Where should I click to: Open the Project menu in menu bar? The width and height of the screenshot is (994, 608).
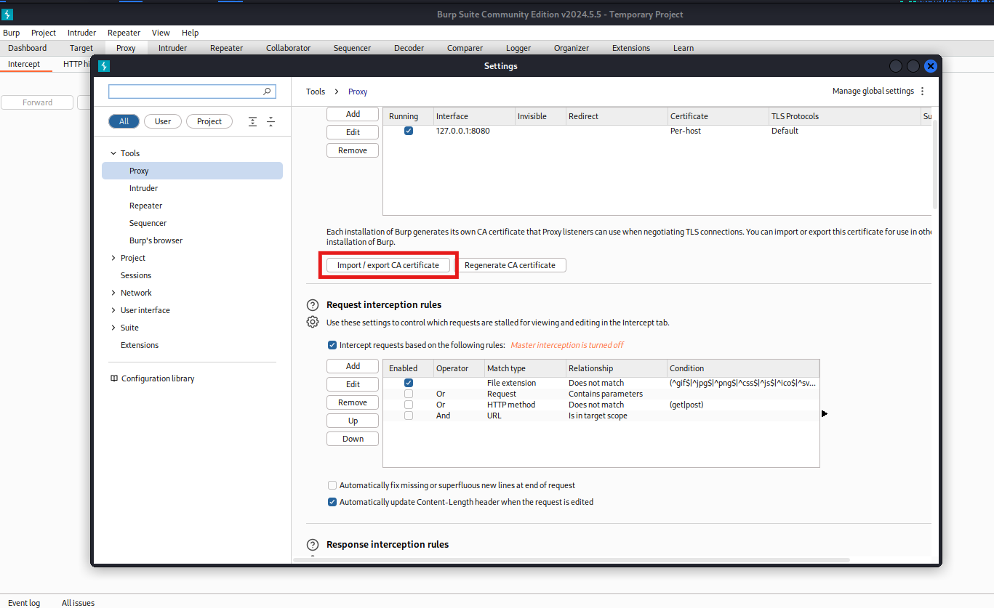point(44,33)
